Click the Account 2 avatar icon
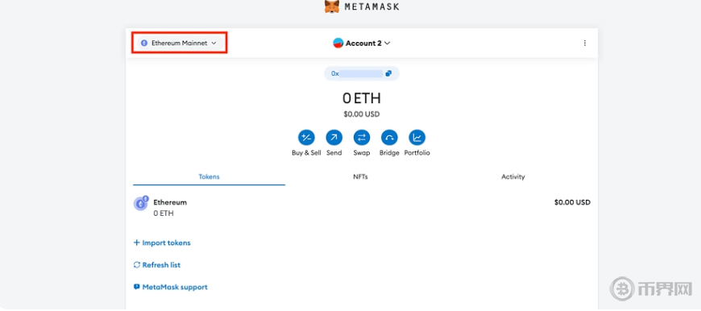This screenshot has height=311, width=701. tap(338, 43)
